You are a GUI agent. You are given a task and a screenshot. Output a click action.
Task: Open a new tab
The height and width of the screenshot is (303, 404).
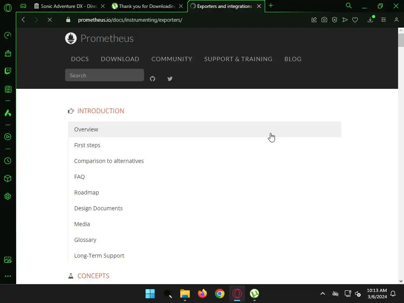click(x=271, y=6)
